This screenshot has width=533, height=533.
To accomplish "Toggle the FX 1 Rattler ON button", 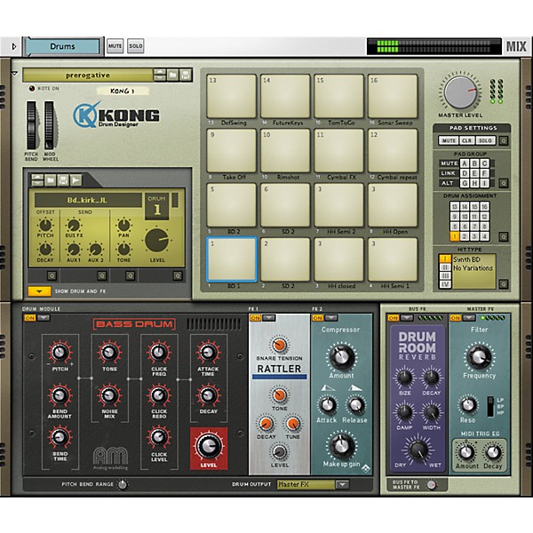I will point(255,318).
